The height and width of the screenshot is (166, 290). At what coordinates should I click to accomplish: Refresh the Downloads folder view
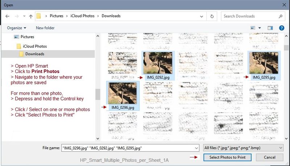[212, 16]
